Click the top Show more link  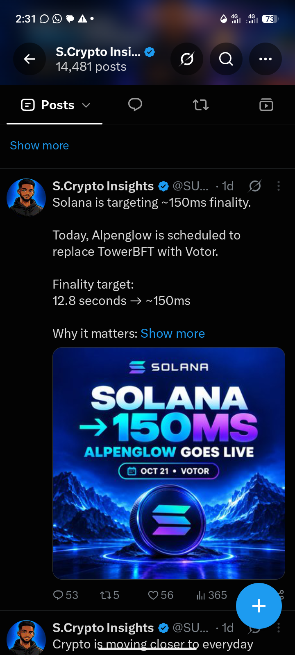pos(39,145)
